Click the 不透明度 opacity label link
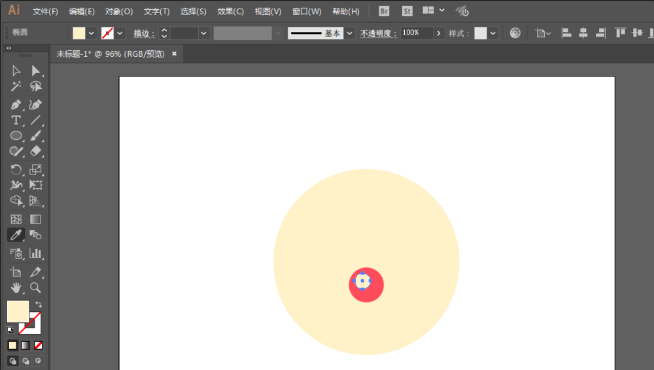The height and width of the screenshot is (370, 654). (x=379, y=33)
